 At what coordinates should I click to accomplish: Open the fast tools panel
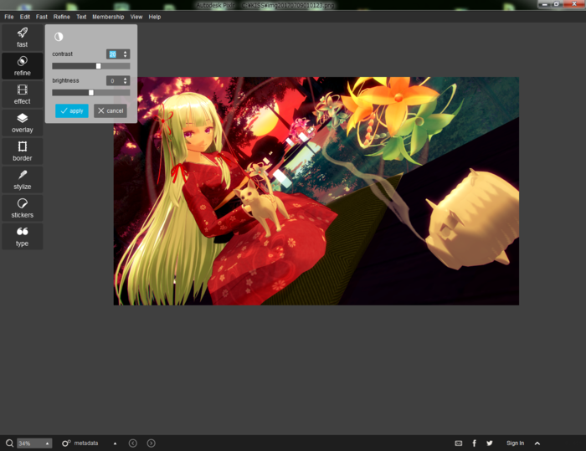pyautogui.click(x=22, y=38)
